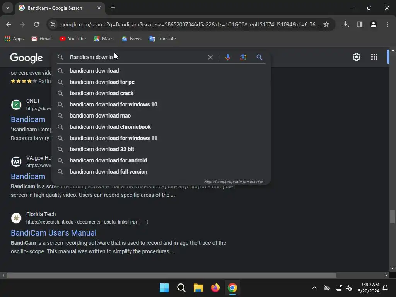This screenshot has width=396, height=297.
Task: Open File Explorer from taskbar
Action: (x=198, y=288)
